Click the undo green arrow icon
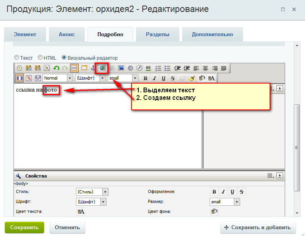305x236 pixels. pos(56,68)
